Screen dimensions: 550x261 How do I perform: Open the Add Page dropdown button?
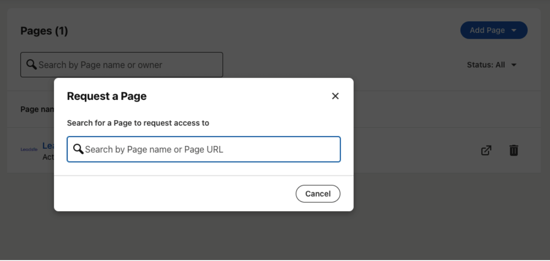pyautogui.click(x=494, y=30)
